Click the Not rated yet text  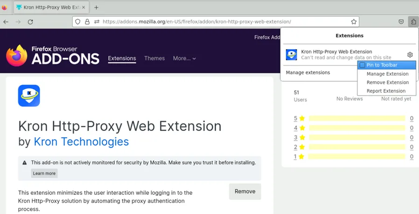pos(396,99)
